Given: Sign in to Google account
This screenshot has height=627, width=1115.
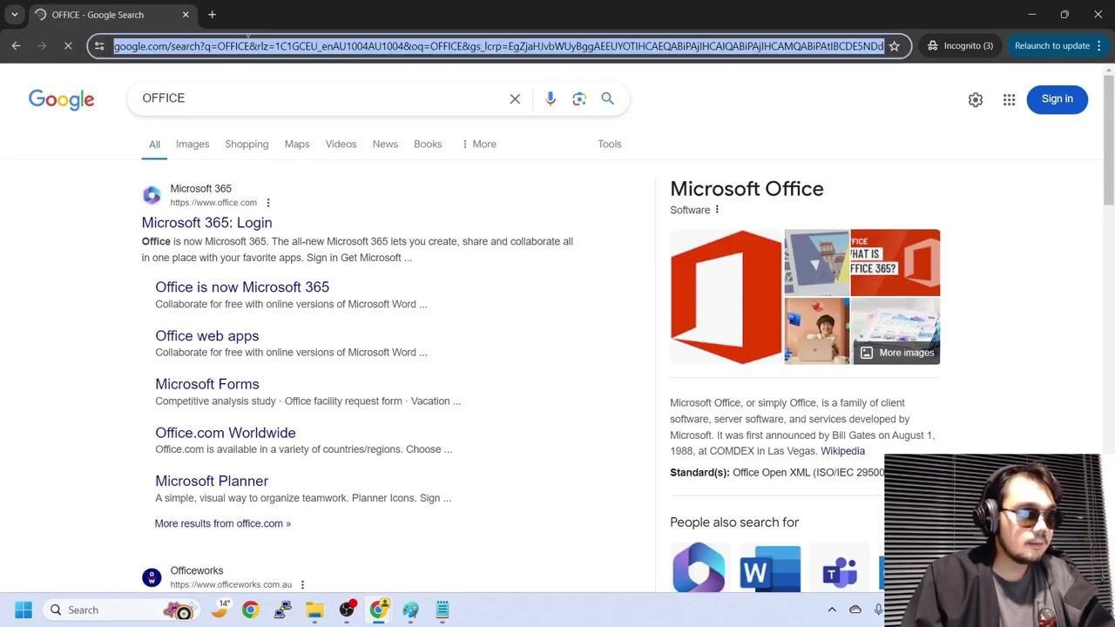Looking at the screenshot, I should point(1057,99).
